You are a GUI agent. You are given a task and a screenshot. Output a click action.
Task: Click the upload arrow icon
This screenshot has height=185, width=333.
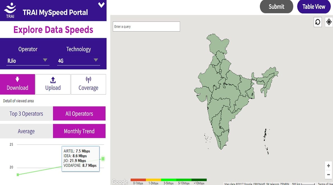53,80
